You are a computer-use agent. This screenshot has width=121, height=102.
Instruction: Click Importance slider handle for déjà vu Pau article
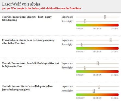(x=98, y=63)
